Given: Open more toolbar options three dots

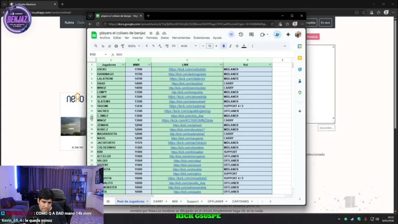Looking at the screenshot, I should click(x=252, y=46).
